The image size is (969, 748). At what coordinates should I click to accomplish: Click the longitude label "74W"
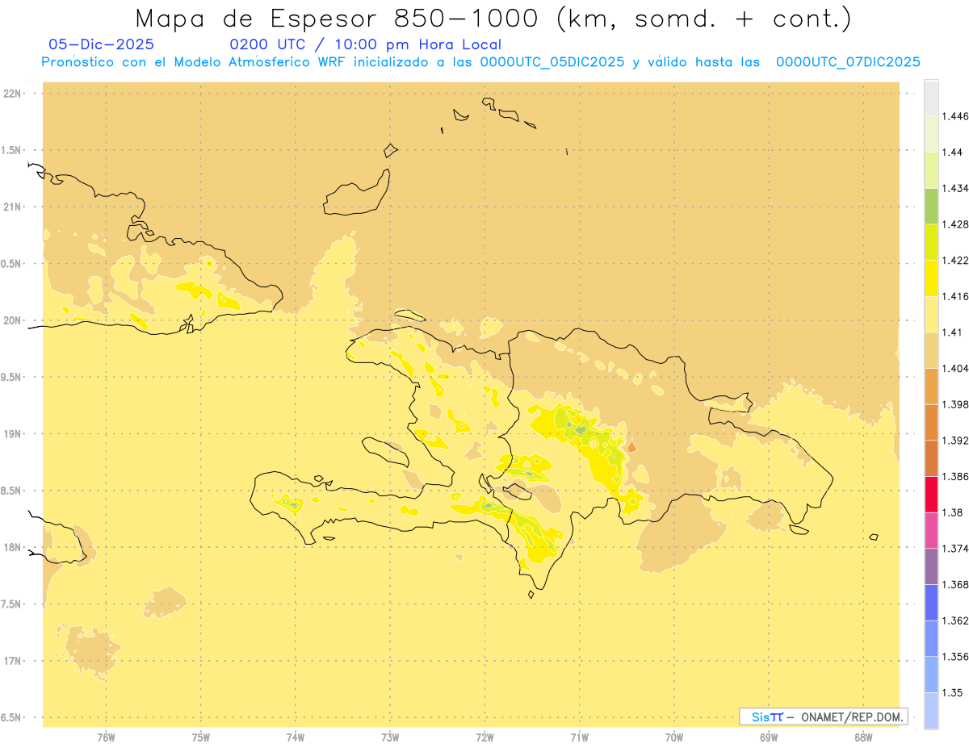coord(296,737)
